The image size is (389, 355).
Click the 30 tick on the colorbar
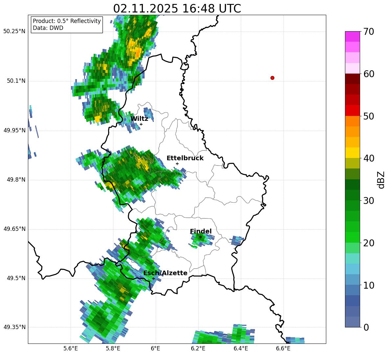369,201
